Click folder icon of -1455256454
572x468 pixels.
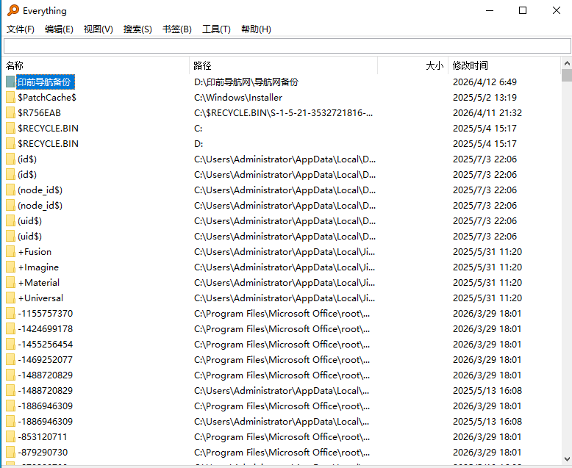(x=10, y=345)
